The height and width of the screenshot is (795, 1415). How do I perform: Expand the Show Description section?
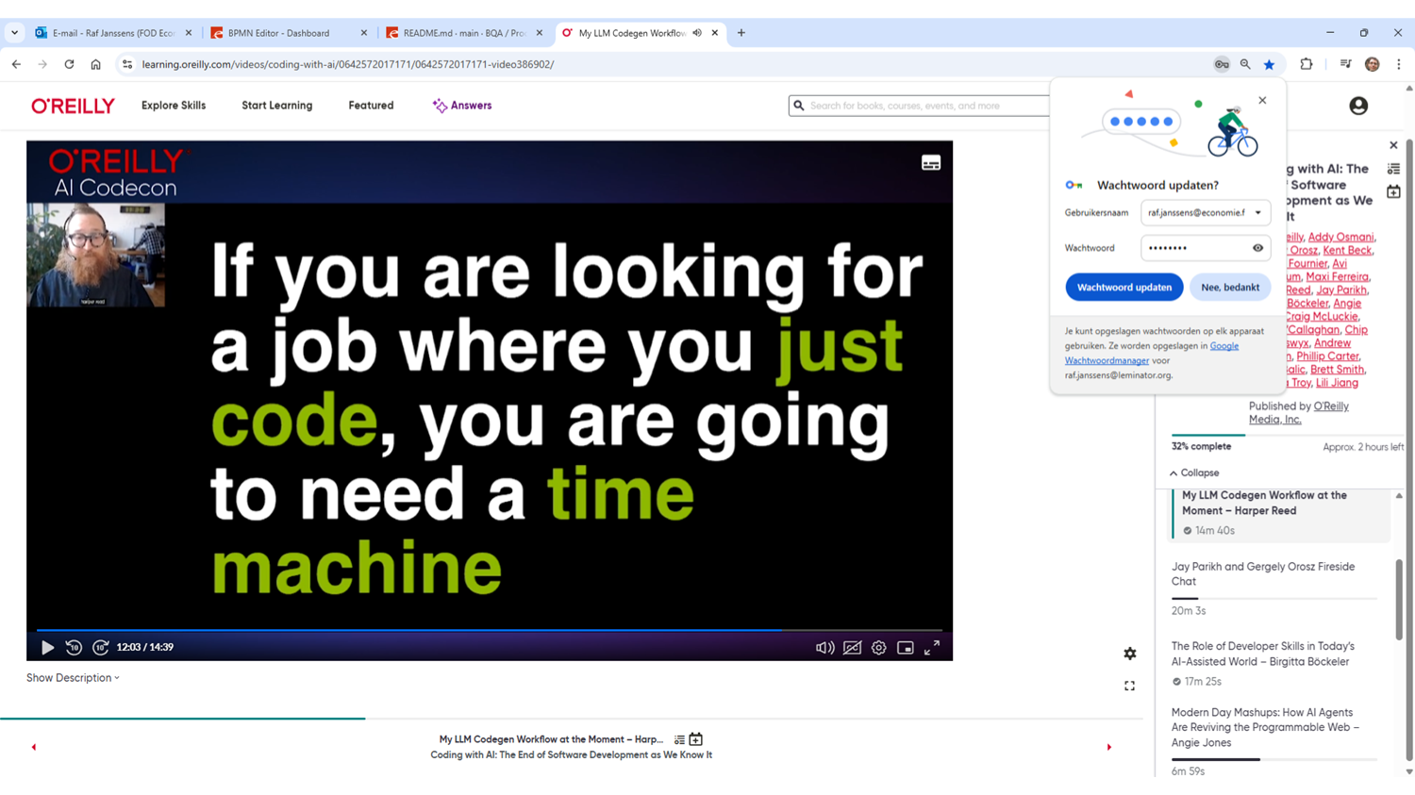(73, 677)
